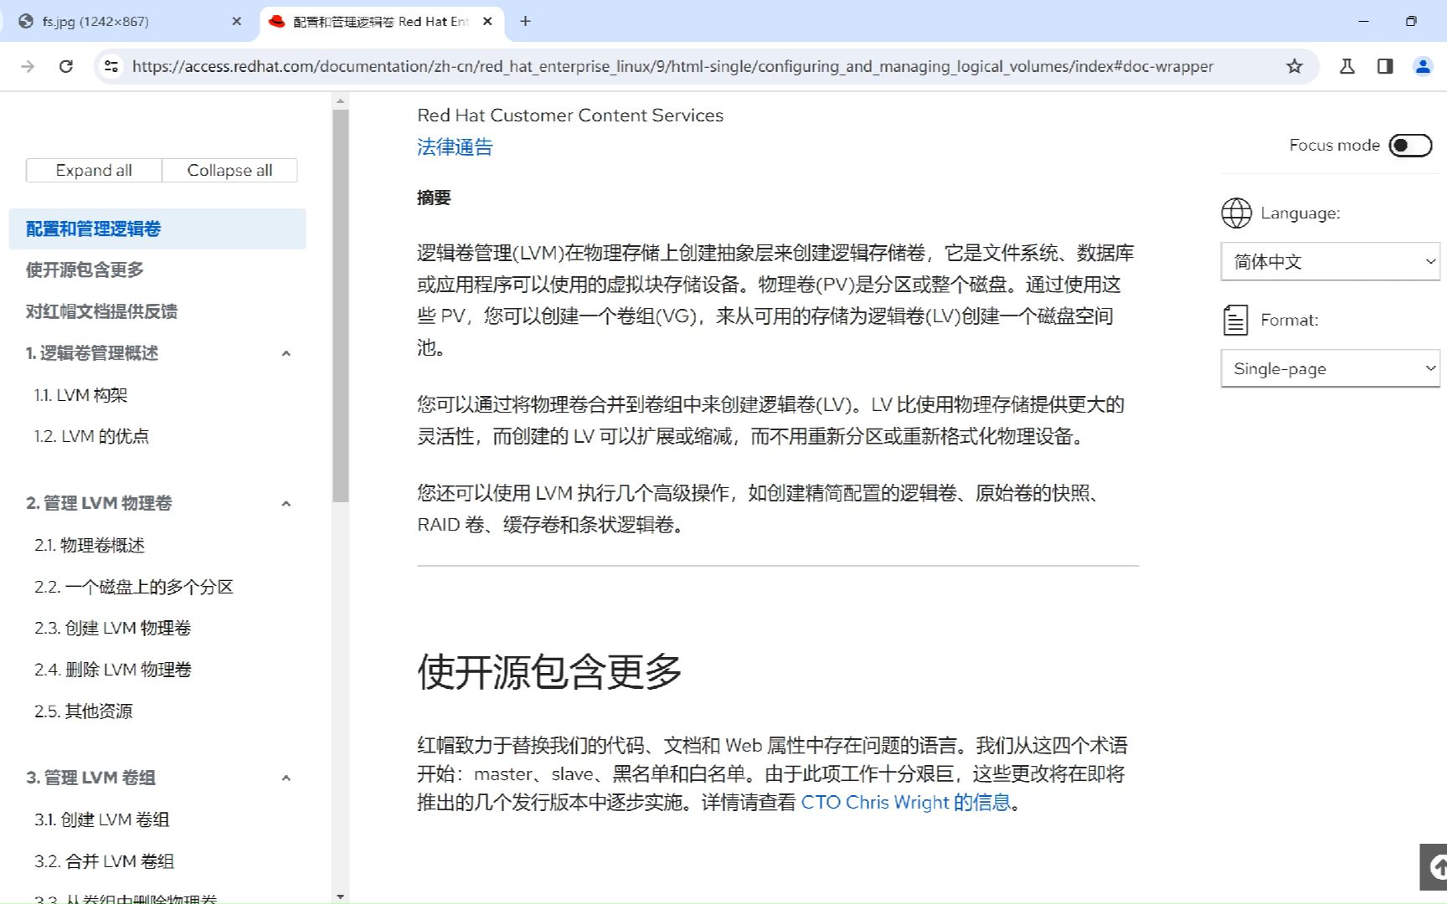Viewport: 1447px width, 904px height.
Task: Open 1.1. LVM 构架 in the sidebar
Action: pos(81,395)
